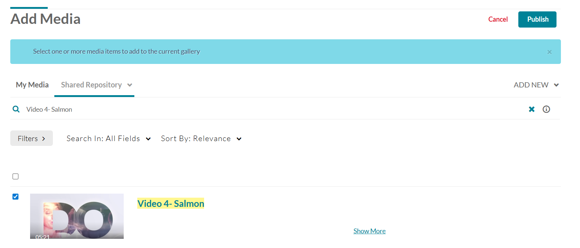This screenshot has height=248, width=580.
Task: Expand the Filters panel
Action: tap(31, 138)
